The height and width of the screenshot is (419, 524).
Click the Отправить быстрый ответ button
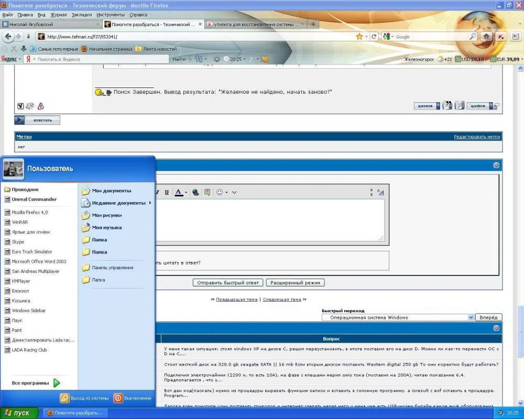coord(228,283)
